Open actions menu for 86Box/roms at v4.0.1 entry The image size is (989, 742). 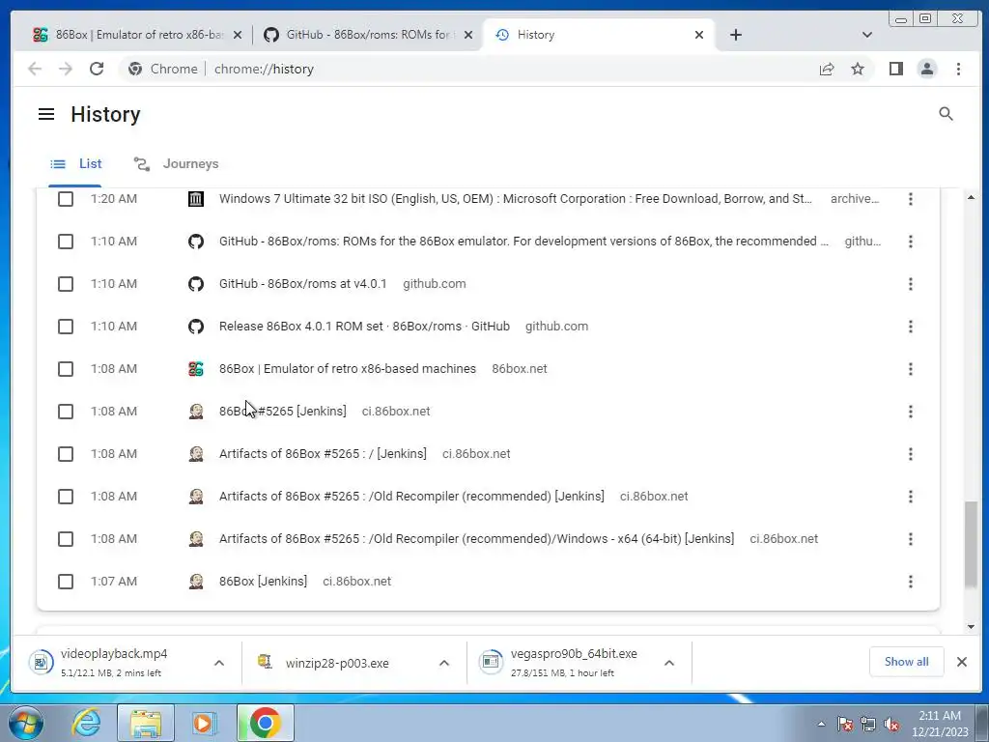tap(910, 284)
